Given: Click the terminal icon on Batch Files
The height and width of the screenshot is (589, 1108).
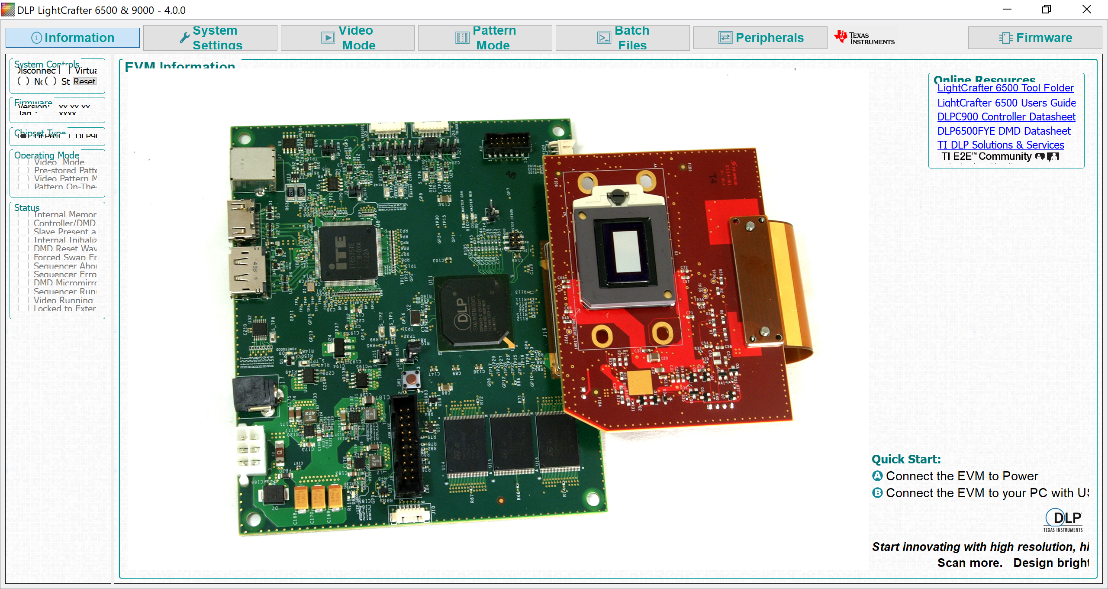Looking at the screenshot, I should point(604,38).
